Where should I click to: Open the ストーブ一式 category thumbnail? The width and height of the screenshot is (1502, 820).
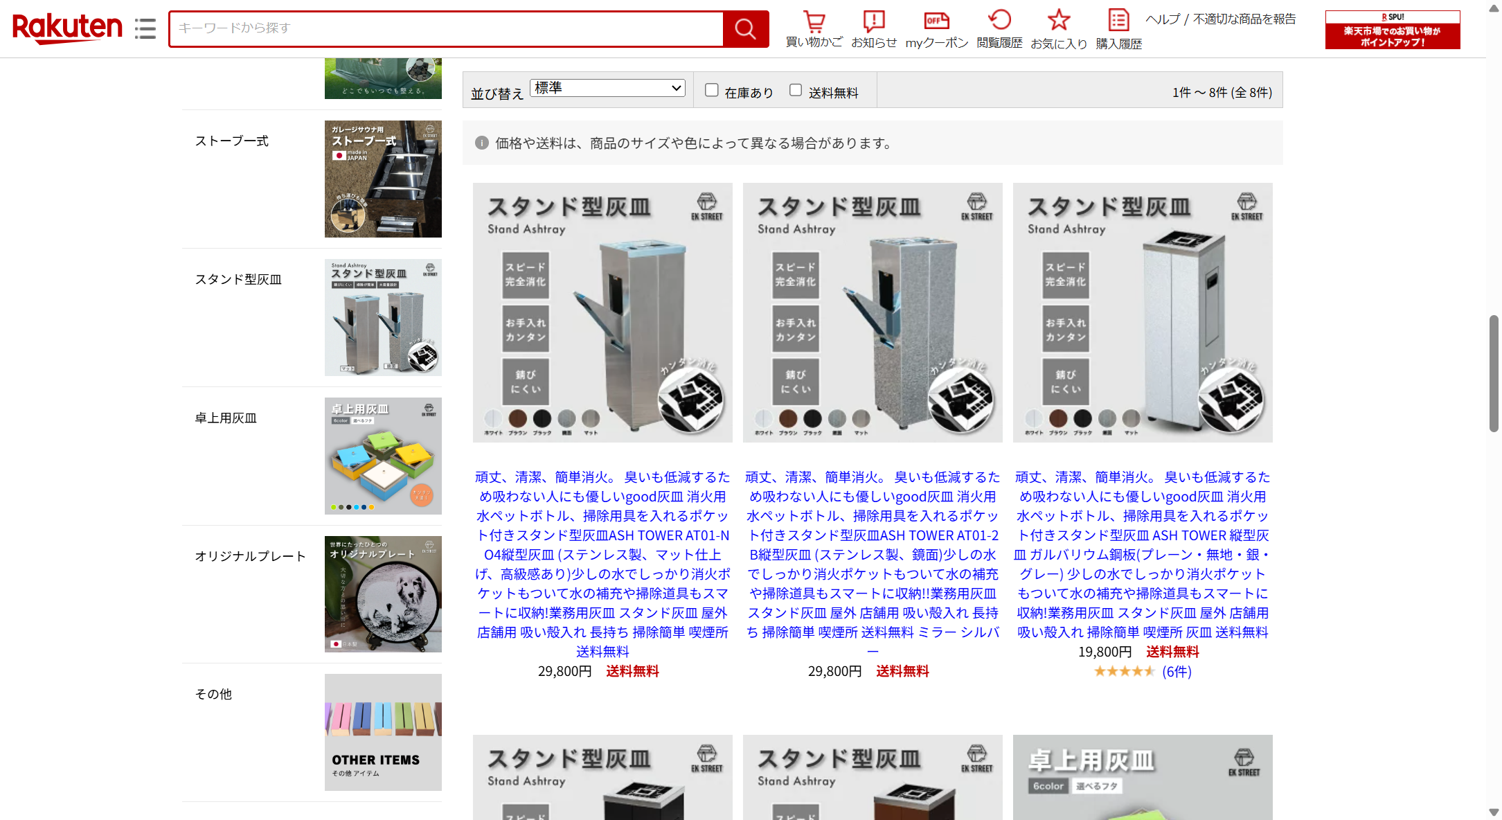click(383, 179)
